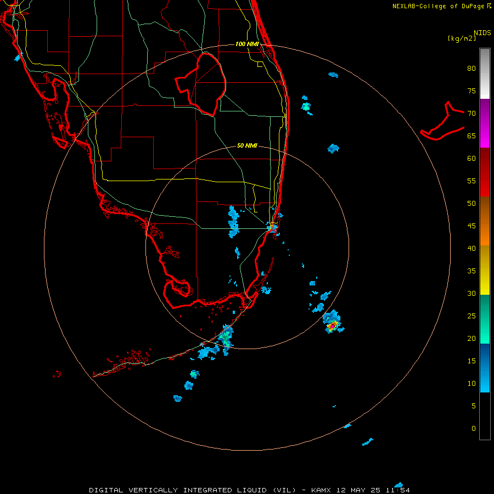Click the 70 value on the scale

tap(471, 114)
